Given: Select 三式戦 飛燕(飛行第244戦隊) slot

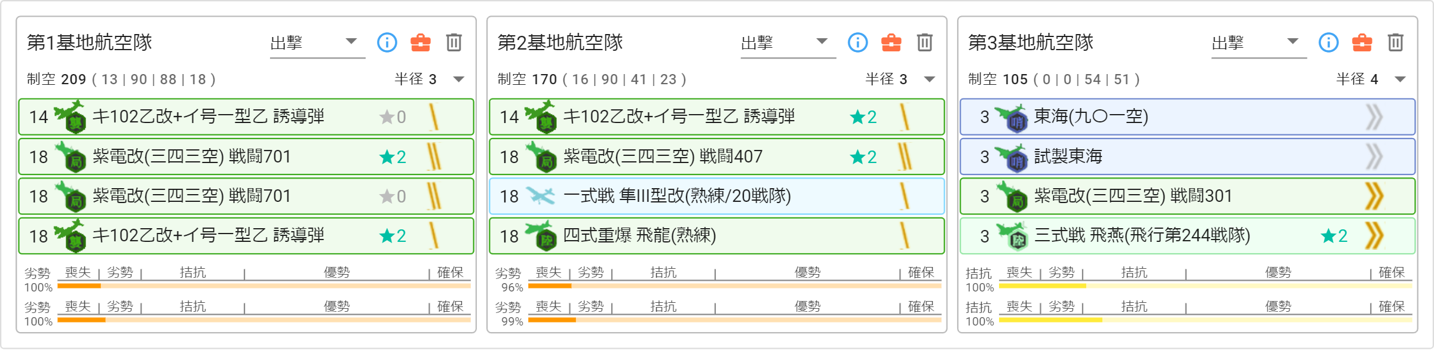Looking at the screenshot, I should coord(1187,236).
